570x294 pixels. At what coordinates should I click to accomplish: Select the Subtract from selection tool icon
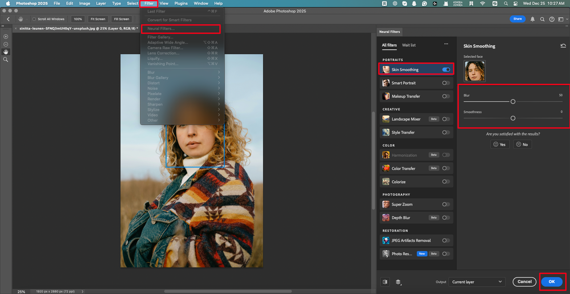click(6, 44)
